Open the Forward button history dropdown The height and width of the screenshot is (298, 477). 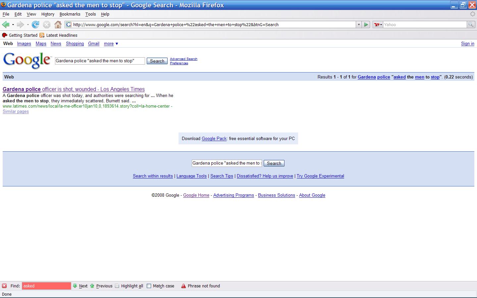click(x=28, y=25)
